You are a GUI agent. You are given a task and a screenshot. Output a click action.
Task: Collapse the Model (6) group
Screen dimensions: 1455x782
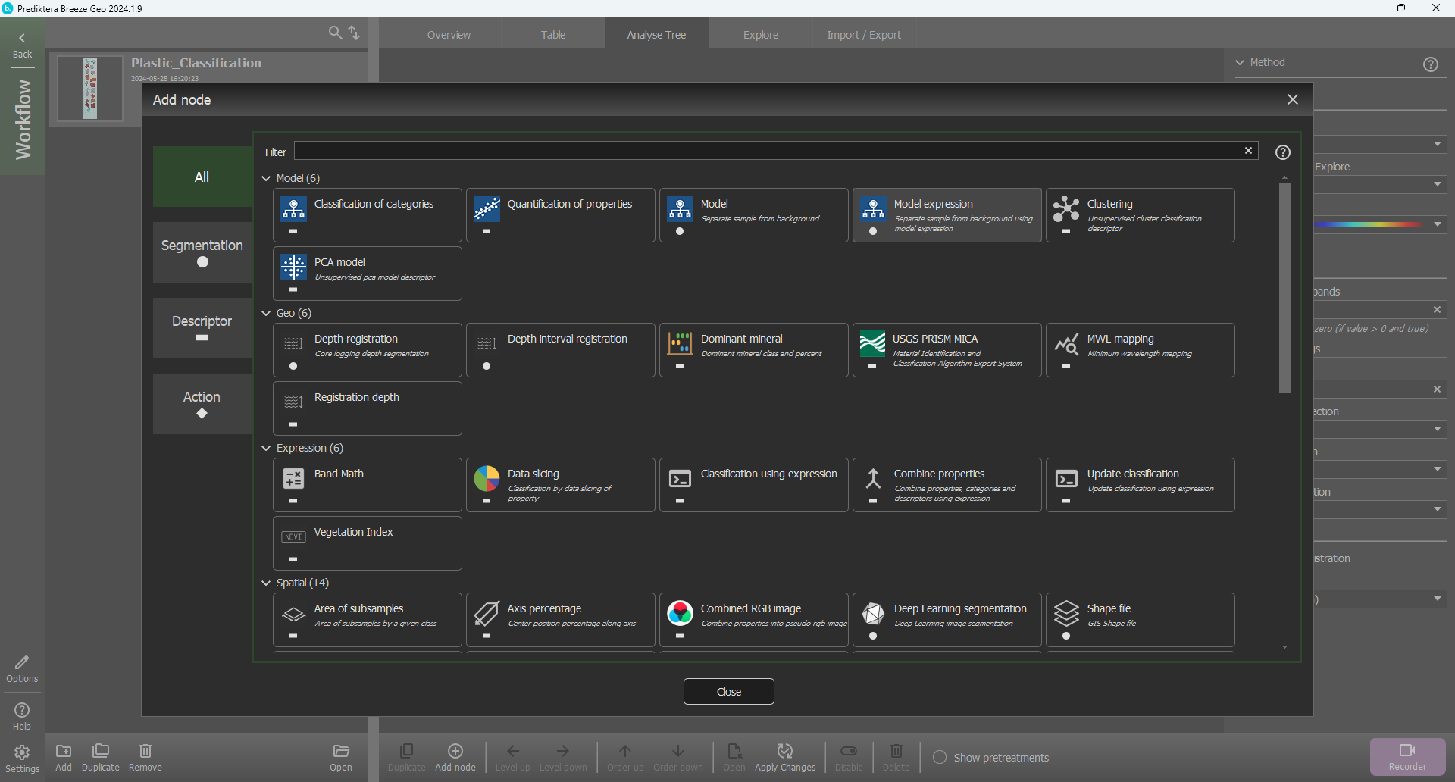click(266, 178)
